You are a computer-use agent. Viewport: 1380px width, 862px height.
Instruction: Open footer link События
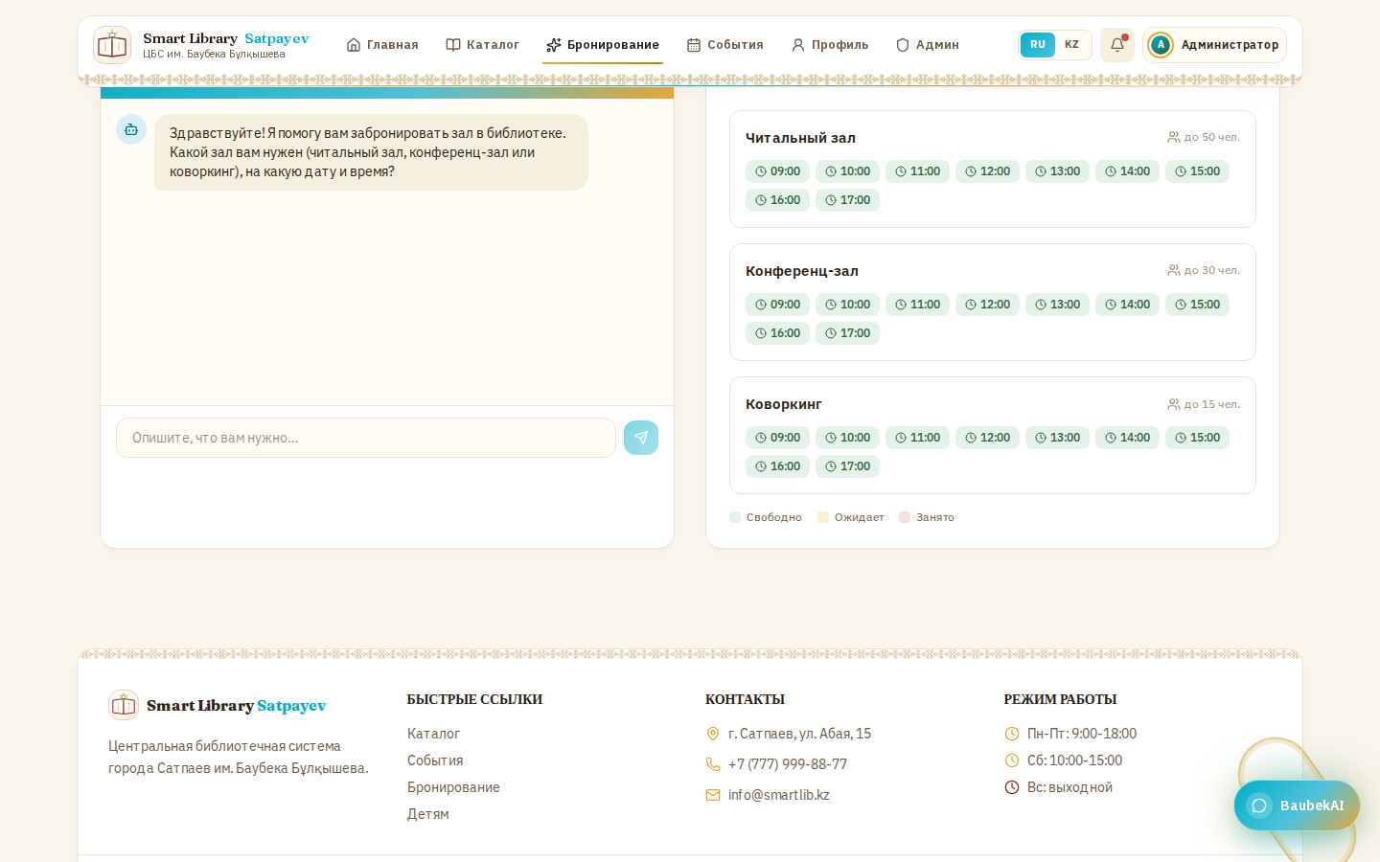pos(435,760)
